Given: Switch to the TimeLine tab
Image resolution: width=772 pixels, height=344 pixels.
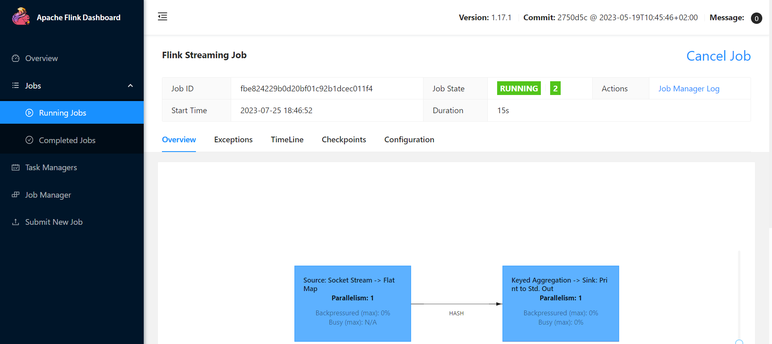Looking at the screenshot, I should coord(287,139).
